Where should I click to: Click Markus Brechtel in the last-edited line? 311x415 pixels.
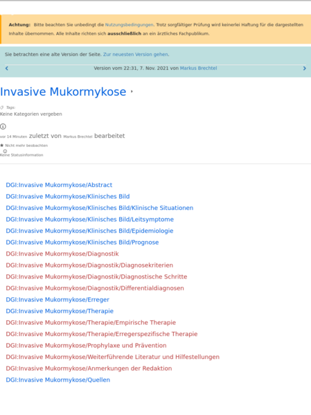tap(78, 136)
